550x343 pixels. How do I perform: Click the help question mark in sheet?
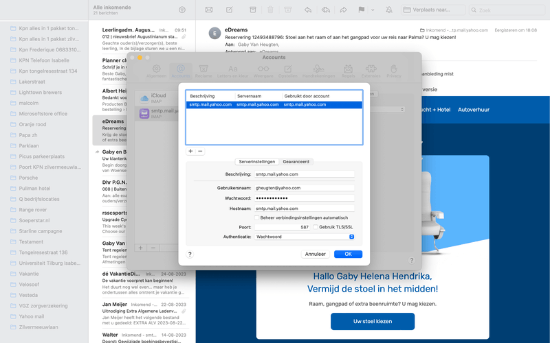(190, 254)
